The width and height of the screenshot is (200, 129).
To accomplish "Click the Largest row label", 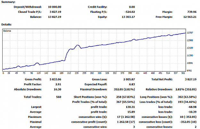I will click(x=36, y=107).
